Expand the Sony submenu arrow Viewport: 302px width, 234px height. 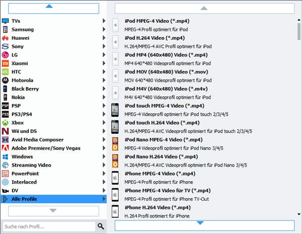pos(104,46)
